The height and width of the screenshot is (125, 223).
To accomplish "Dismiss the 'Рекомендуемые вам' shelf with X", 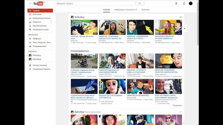I will pyautogui.click(x=180, y=112).
